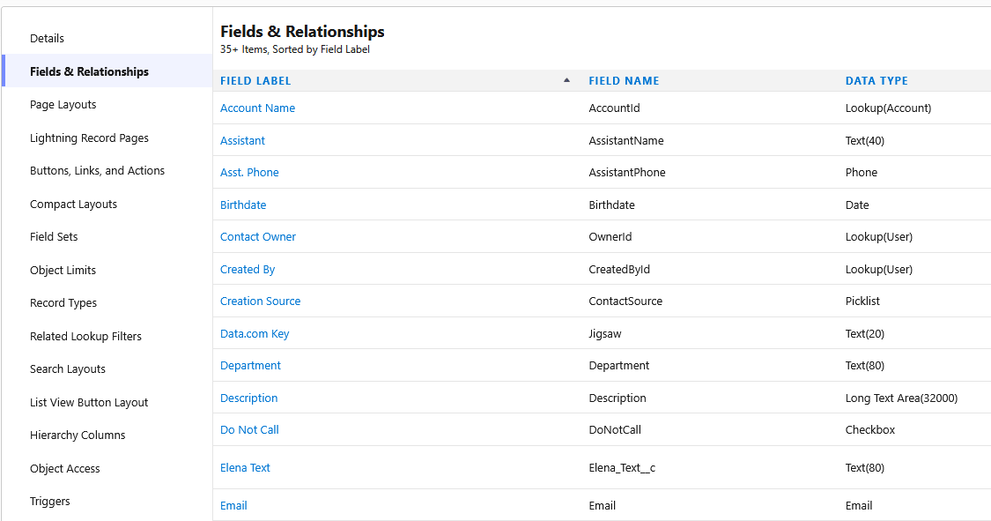Open the Triggers section

49,502
